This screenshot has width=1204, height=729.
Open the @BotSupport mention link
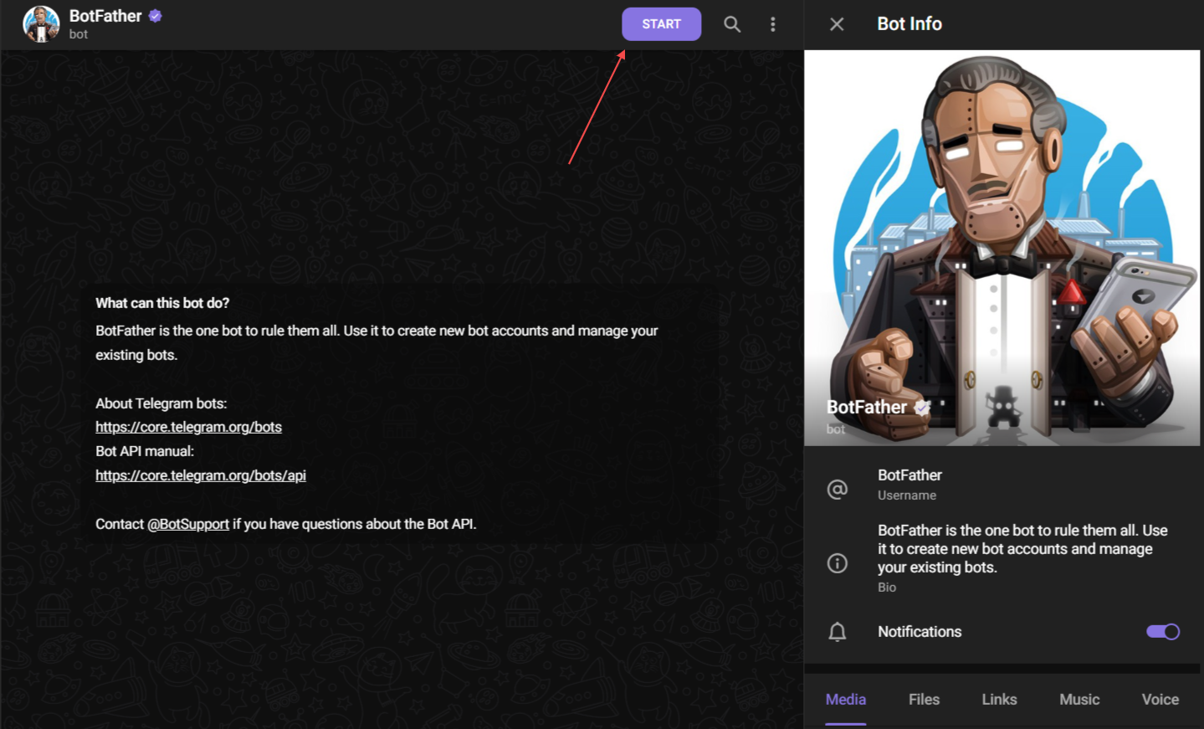pyautogui.click(x=188, y=524)
